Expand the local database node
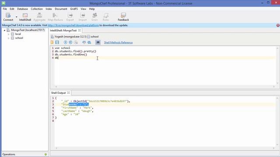The image size is (280, 157). (x=8, y=34)
